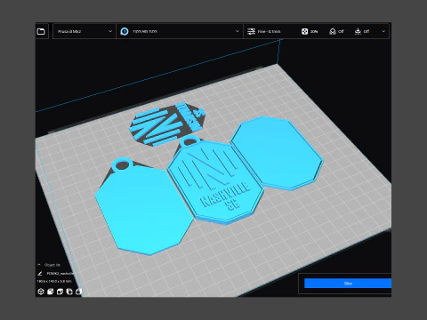Collapse the Object list panel

pos(39,265)
